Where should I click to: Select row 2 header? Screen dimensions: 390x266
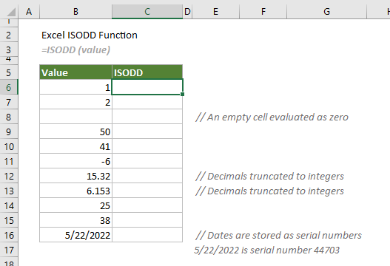[9, 35]
